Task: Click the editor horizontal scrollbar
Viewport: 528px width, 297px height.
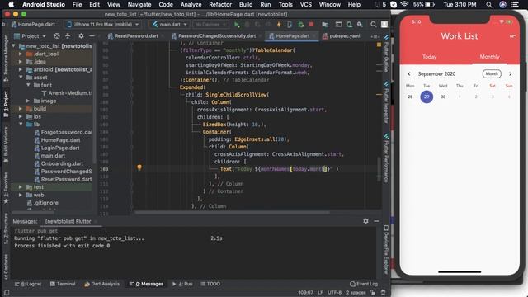Action: (232, 212)
